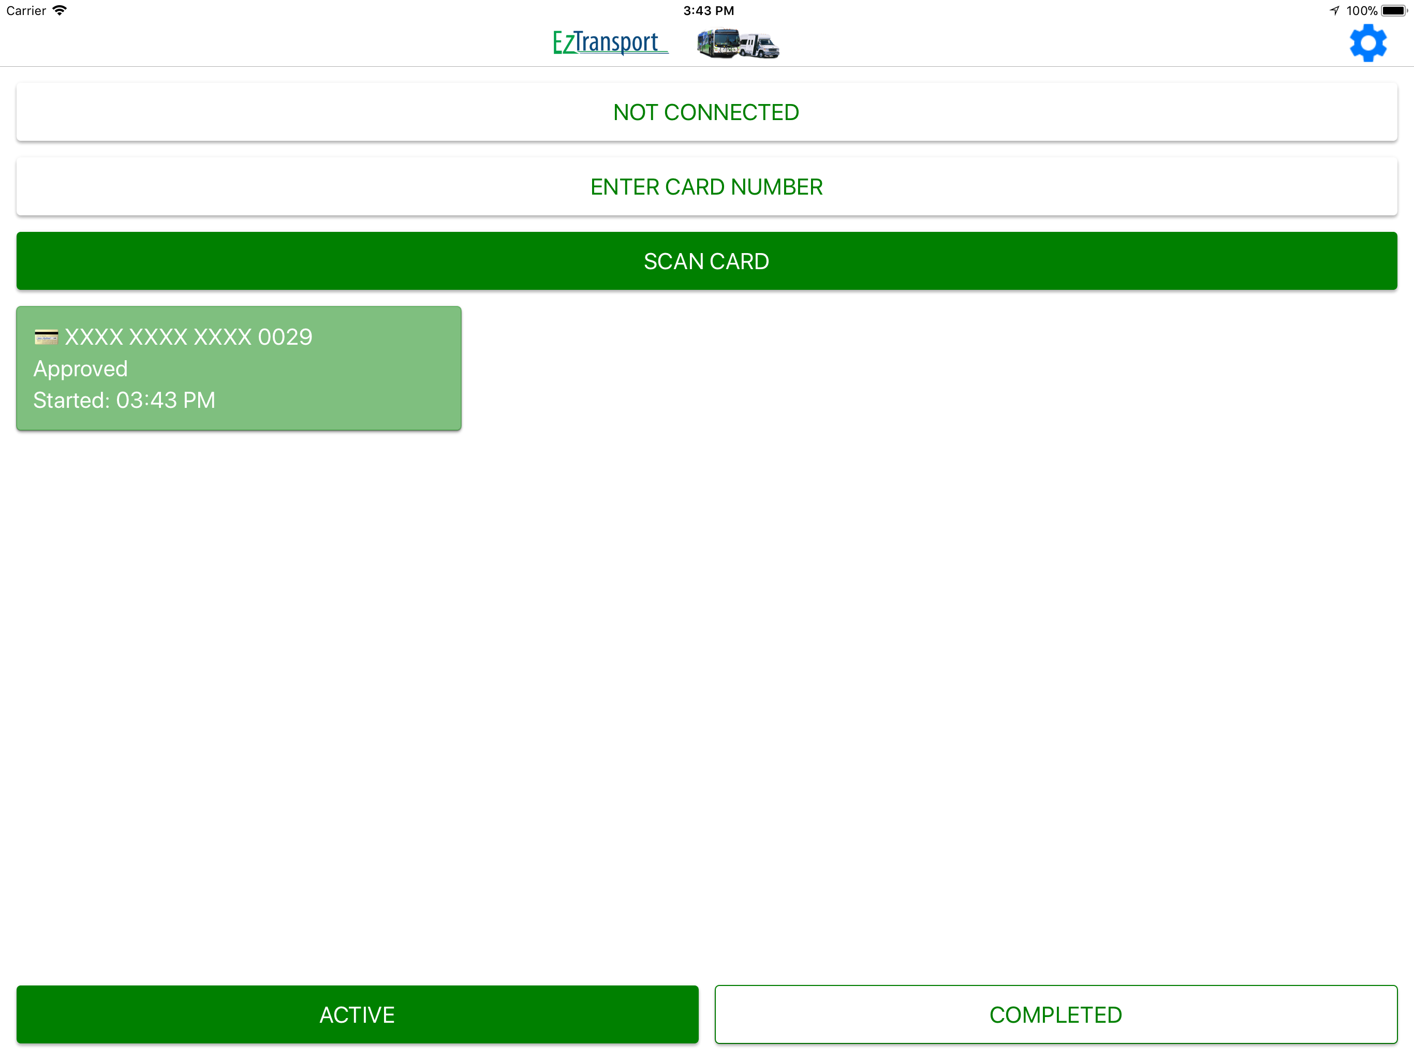Click the "Started: 03:43 PM" text
The width and height of the screenshot is (1414, 1060).
click(x=124, y=400)
